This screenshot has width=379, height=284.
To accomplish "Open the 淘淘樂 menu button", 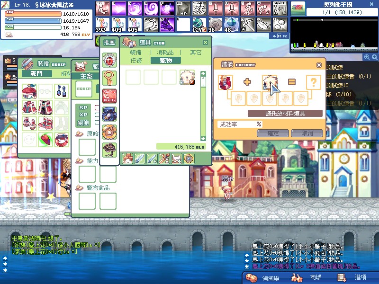I will [263, 278].
